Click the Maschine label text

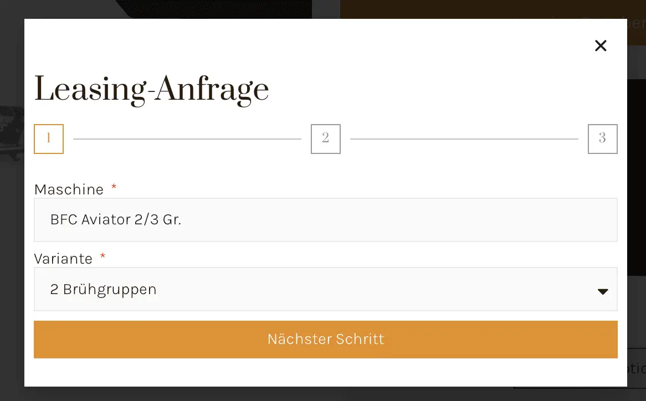coord(69,189)
